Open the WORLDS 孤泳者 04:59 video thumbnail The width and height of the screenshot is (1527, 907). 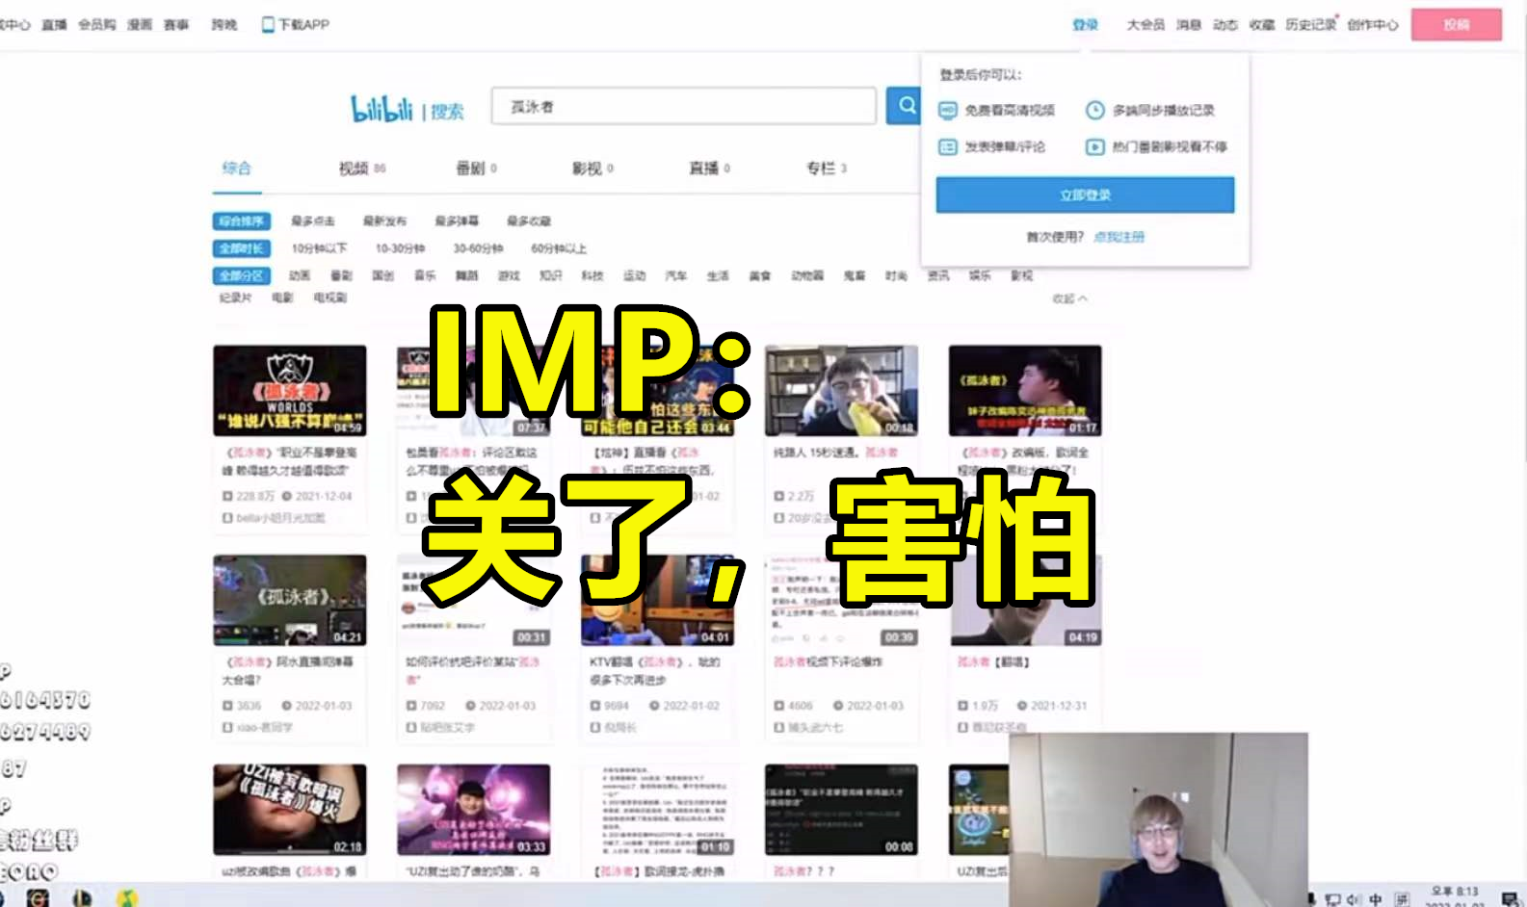point(290,391)
